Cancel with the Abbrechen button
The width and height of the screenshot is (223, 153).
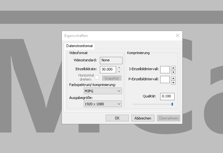coord(143,118)
